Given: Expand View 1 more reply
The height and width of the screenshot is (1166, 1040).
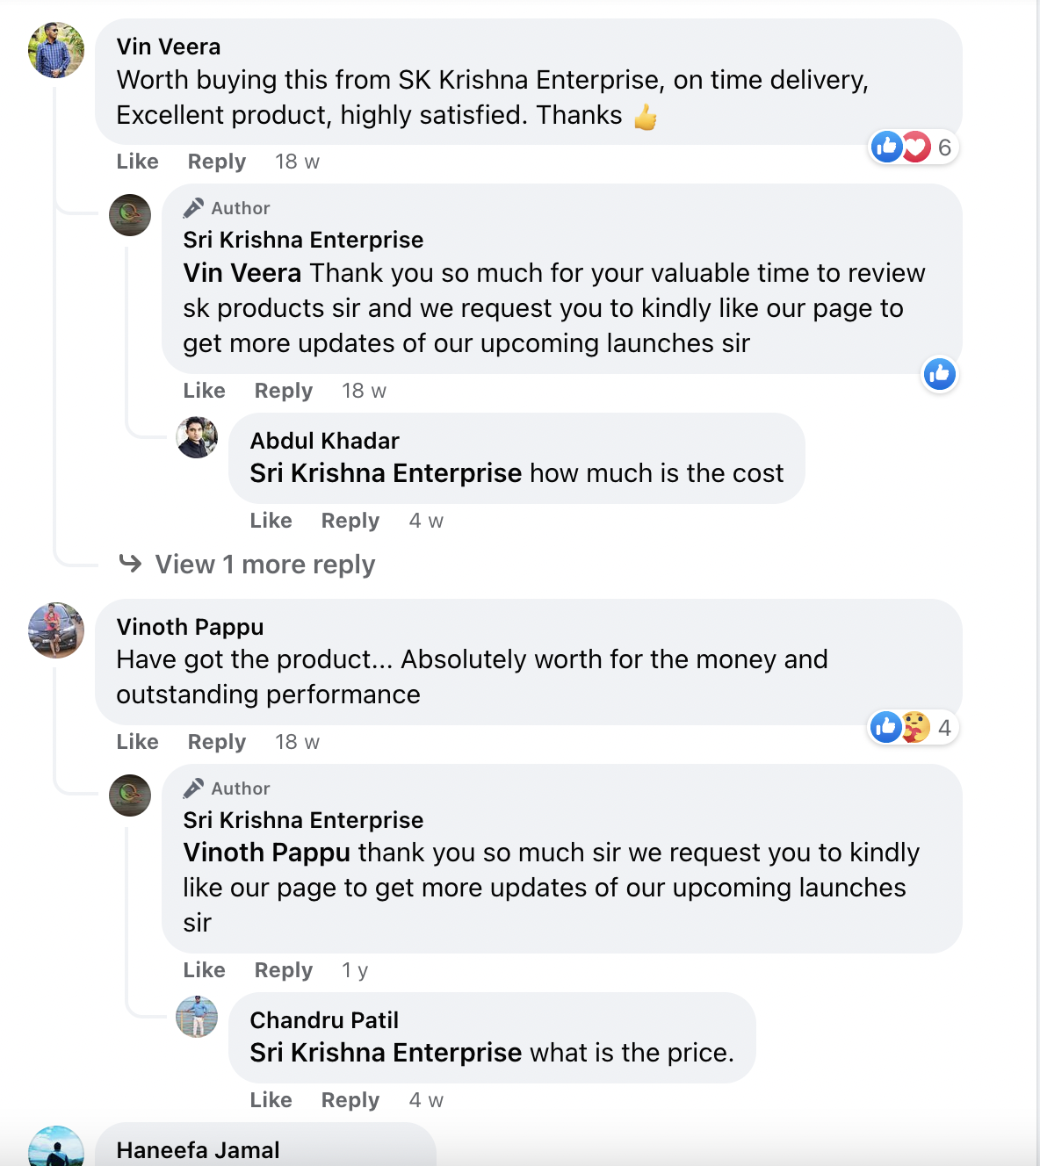Looking at the screenshot, I should [x=264, y=565].
